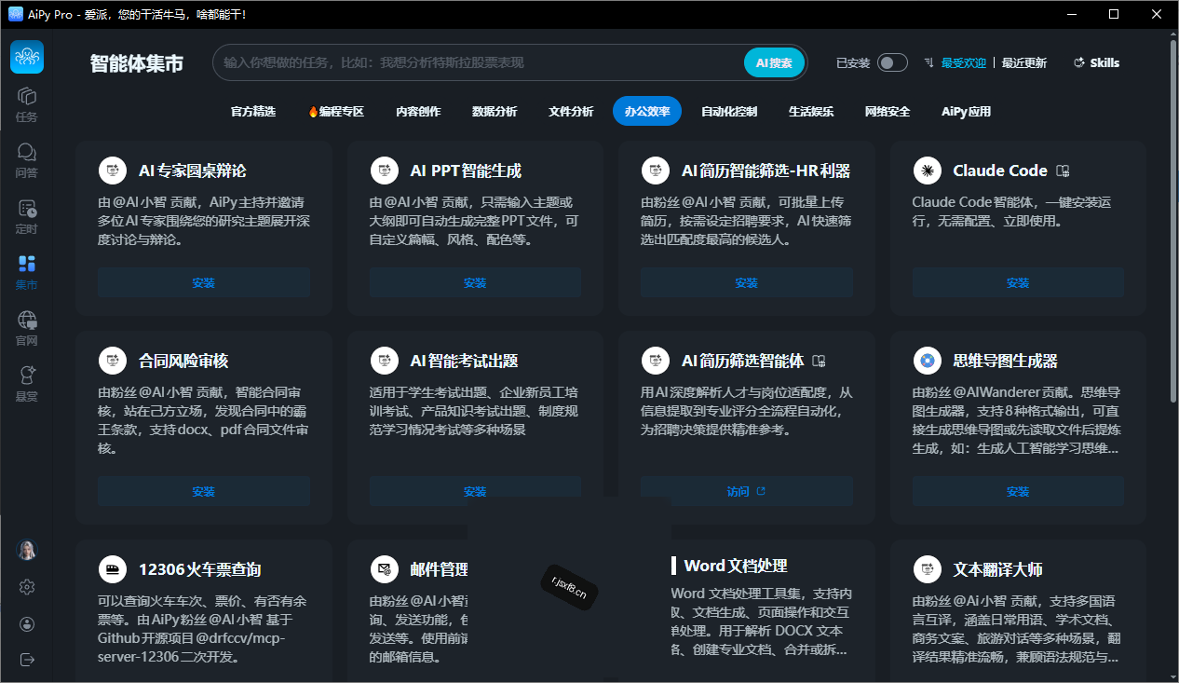This screenshot has height=683, width=1179.
Task: Click the 合同风险审核 card icon
Action: coord(112,361)
